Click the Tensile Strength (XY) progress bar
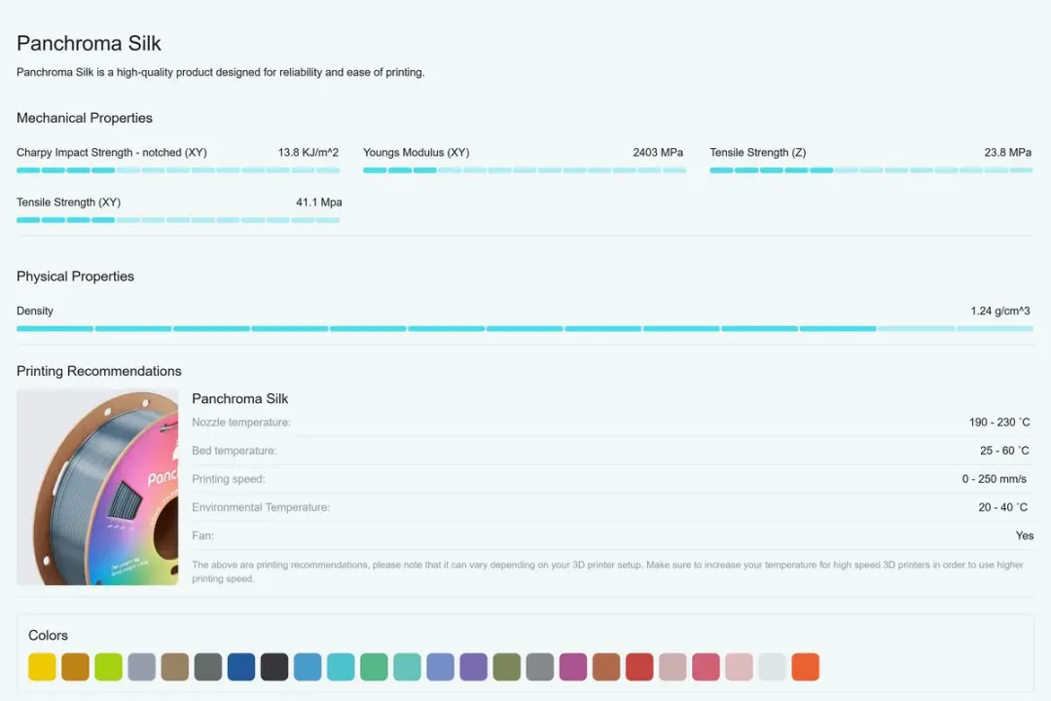Image resolution: width=1051 pixels, height=701 pixels. pyautogui.click(x=178, y=220)
